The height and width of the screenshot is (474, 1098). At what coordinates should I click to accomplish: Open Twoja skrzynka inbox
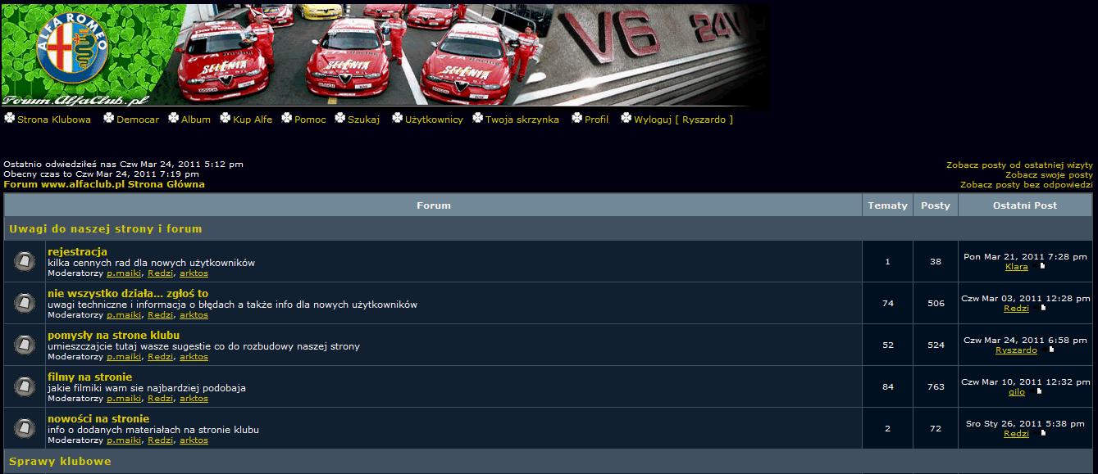(x=522, y=120)
